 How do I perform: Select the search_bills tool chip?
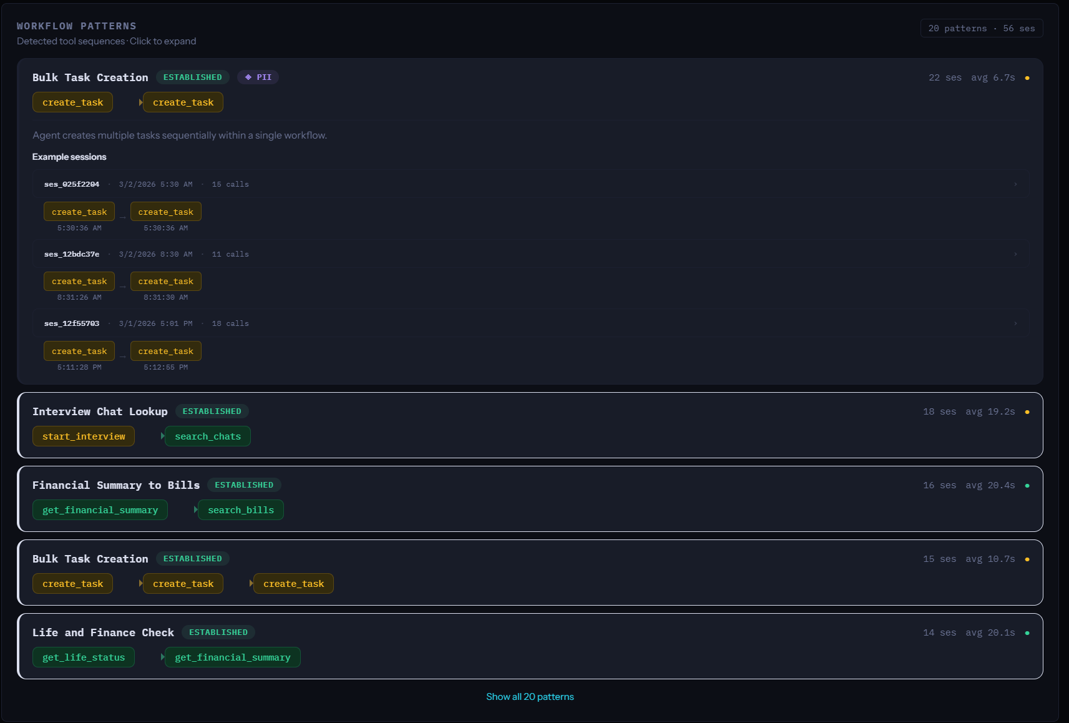[240, 509]
